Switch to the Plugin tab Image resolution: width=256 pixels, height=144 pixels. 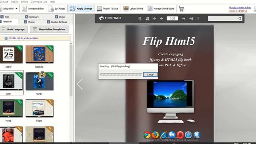click(60, 17)
